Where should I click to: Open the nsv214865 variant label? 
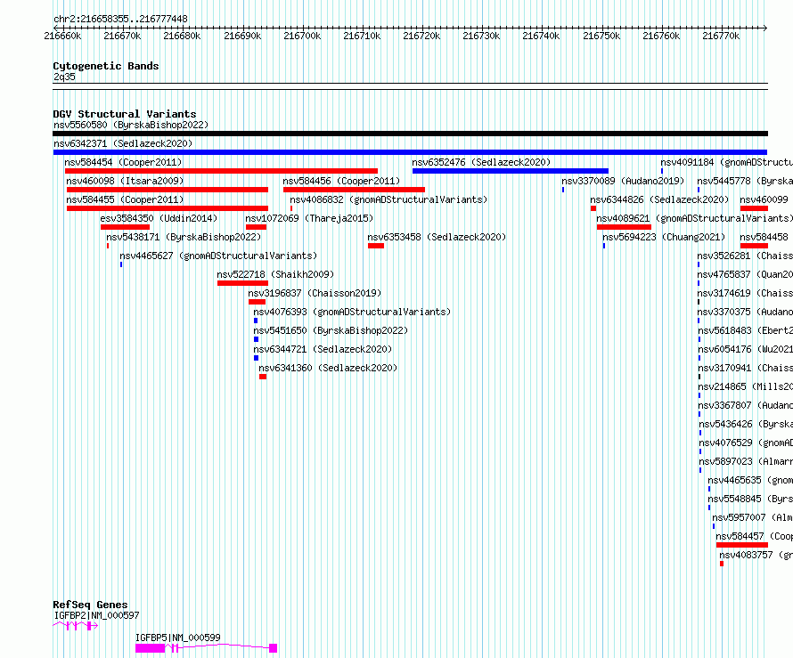pyautogui.click(x=745, y=386)
